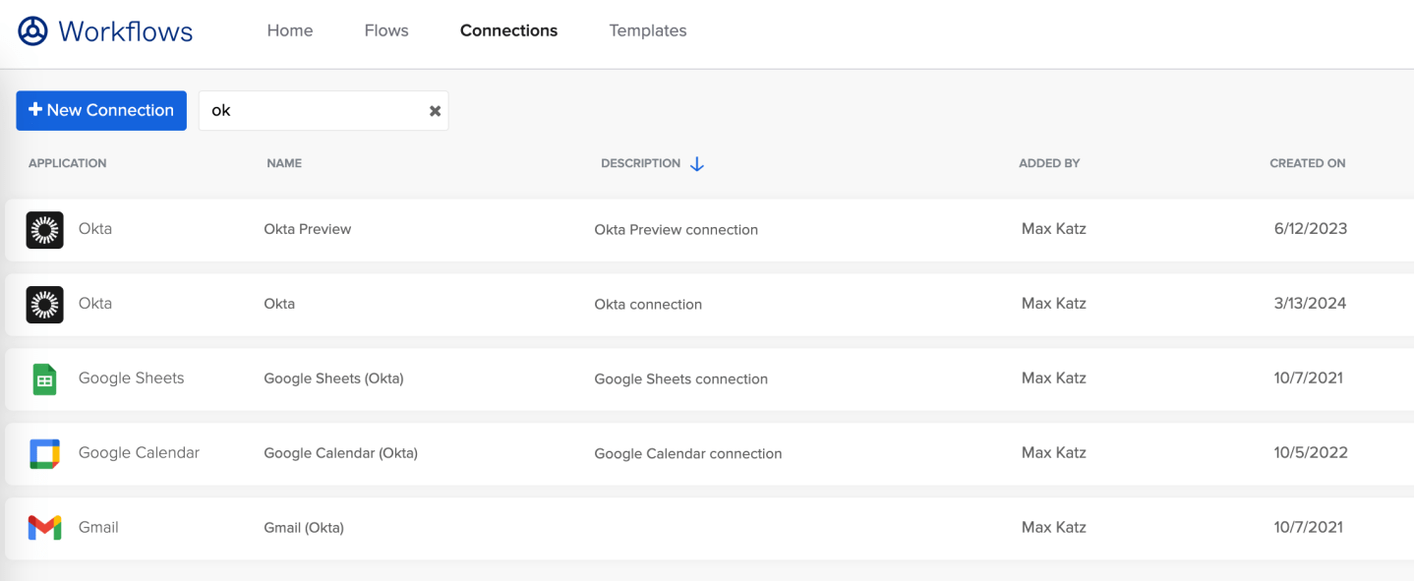The height and width of the screenshot is (581, 1414).
Task: Click inside the search input field
Action: pos(315,110)
